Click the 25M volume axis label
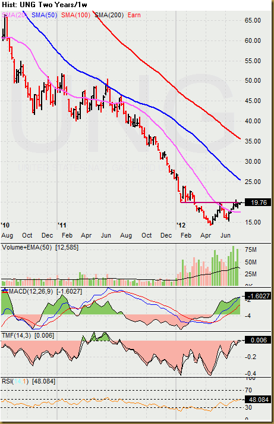 pyautogui.click(x=251, y=274)
